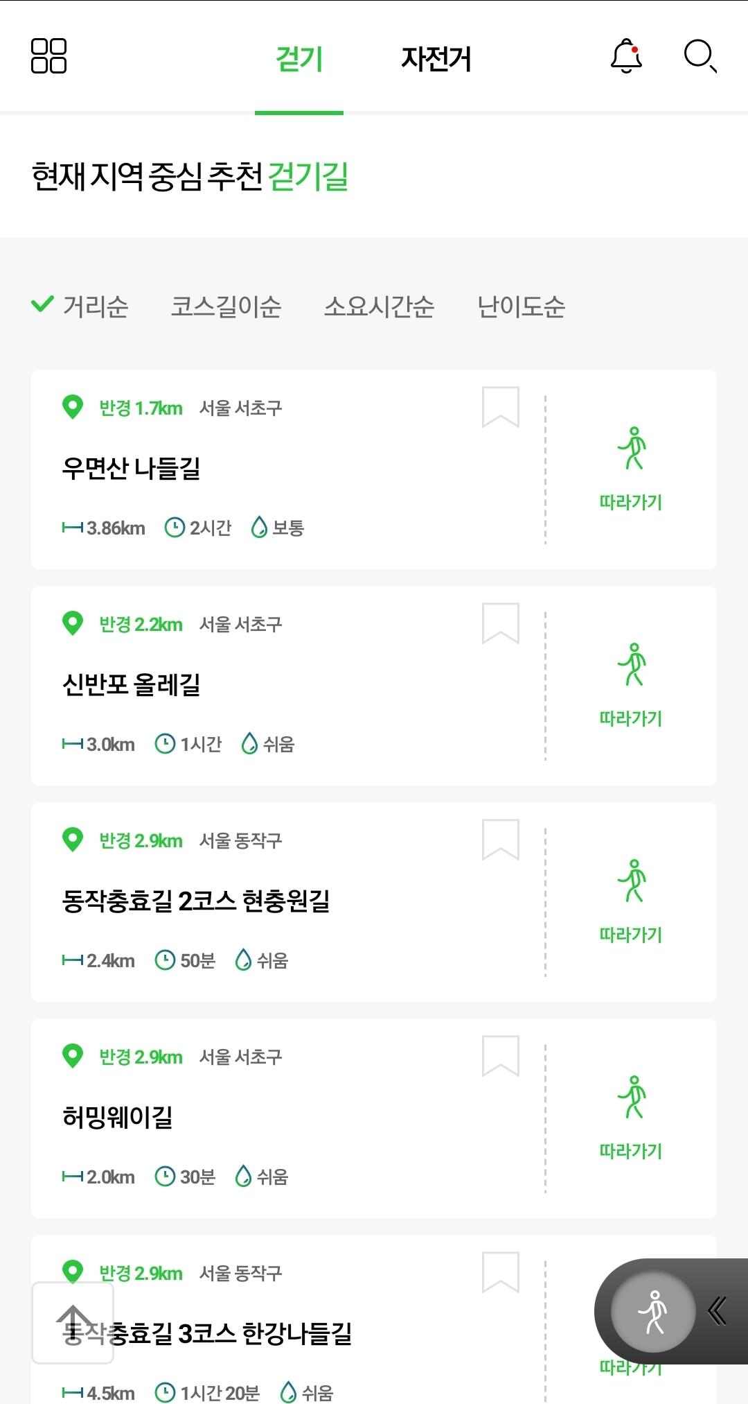This screenshot has height=1404, width=748.
Task: Sort by 난이도순
Action: click(x=521, y=306)
